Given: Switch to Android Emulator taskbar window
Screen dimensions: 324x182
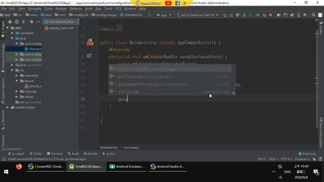Looking at the screenshot, I should coord(127,166).
